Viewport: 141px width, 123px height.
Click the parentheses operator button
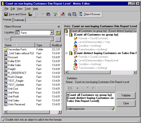pyautogui.click(x=70, y=88)
